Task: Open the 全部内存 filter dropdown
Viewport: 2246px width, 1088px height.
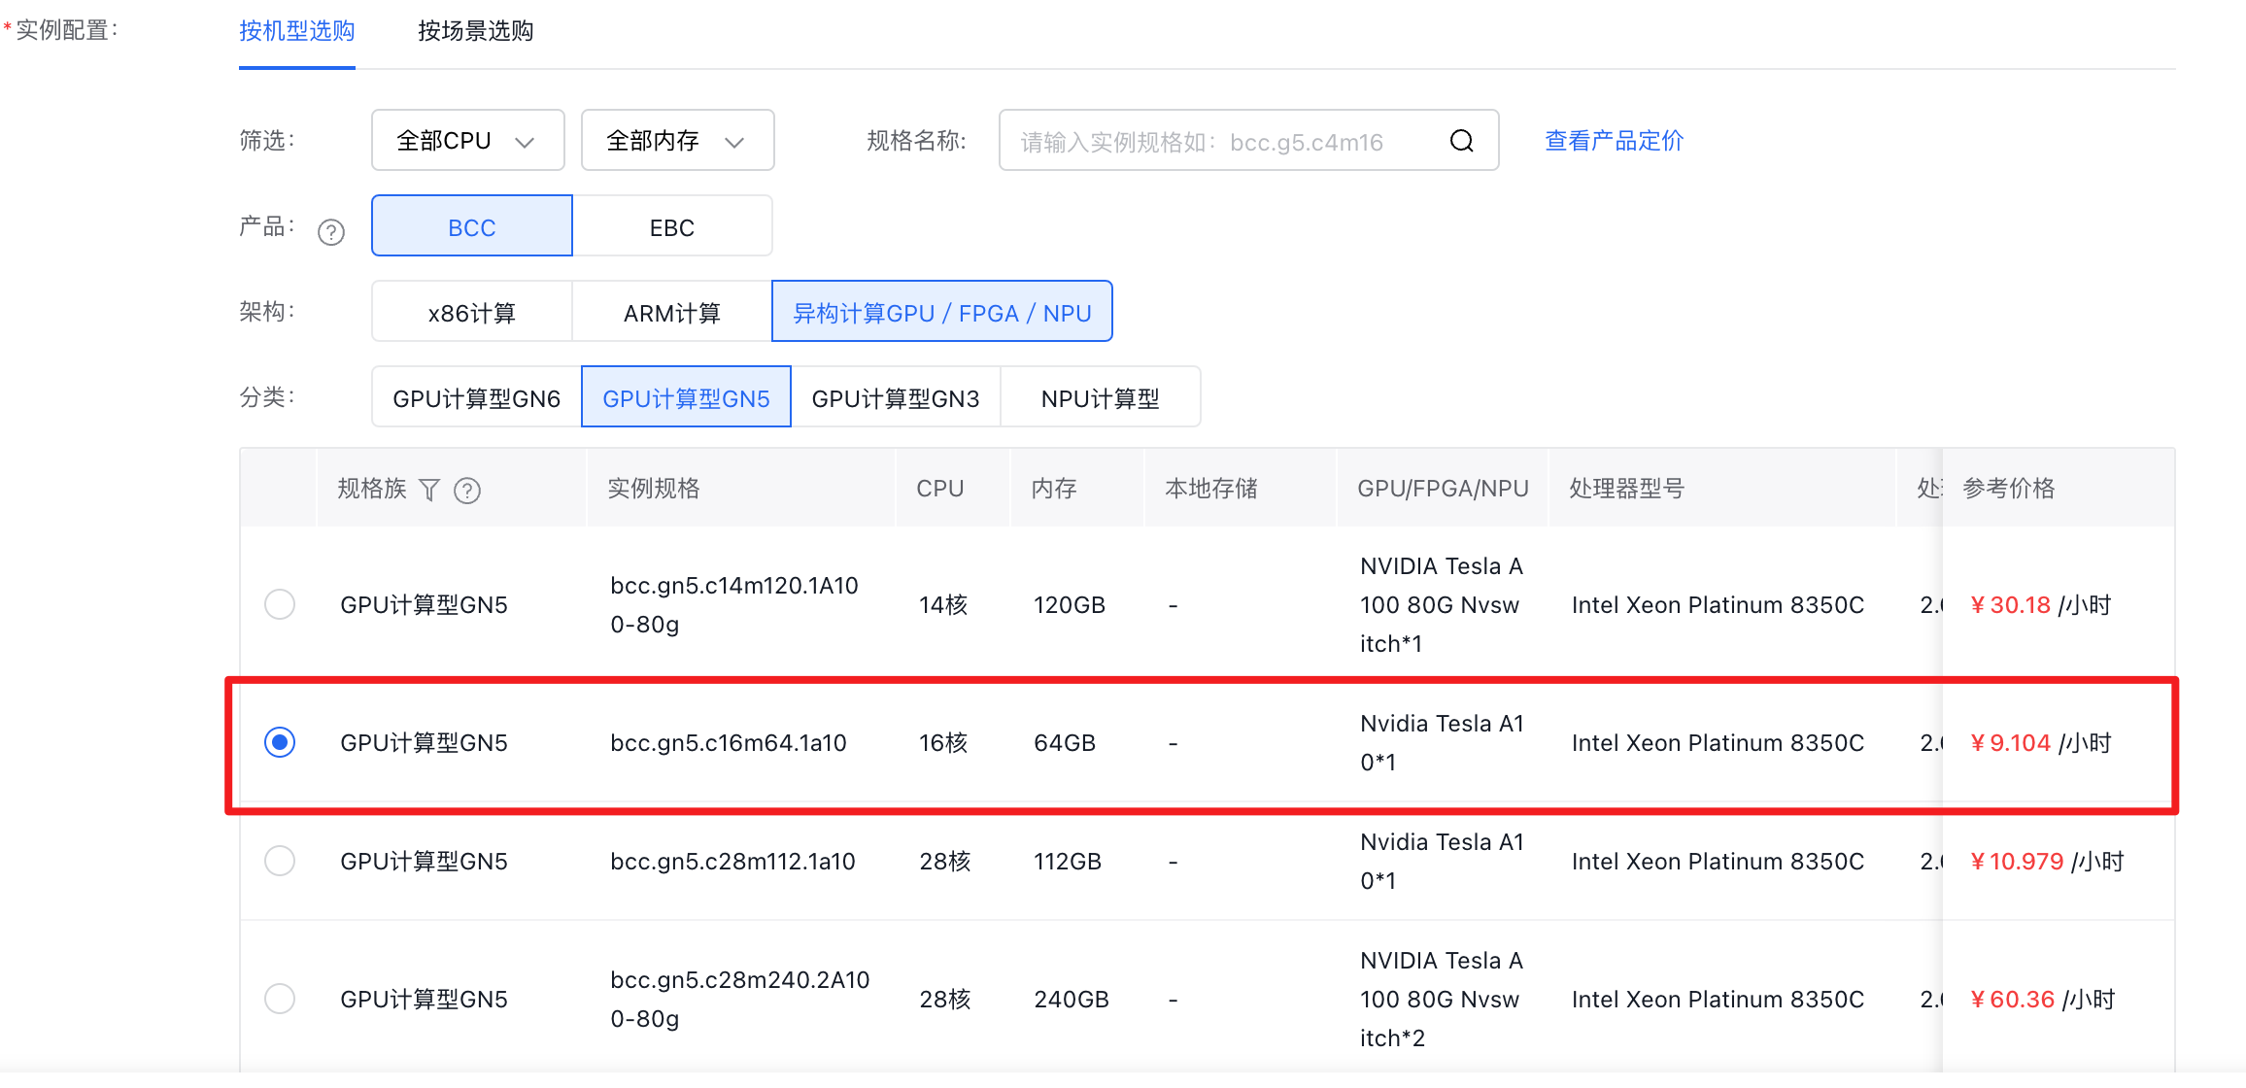Action: click(677, 140)
